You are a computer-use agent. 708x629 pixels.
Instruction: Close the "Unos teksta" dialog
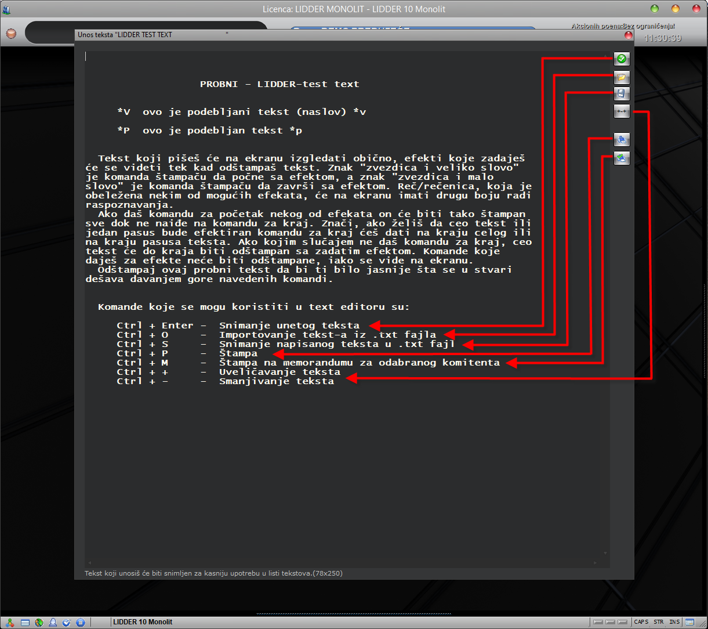628,35
